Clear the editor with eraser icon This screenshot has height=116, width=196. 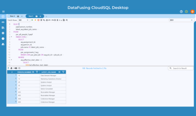47,20
